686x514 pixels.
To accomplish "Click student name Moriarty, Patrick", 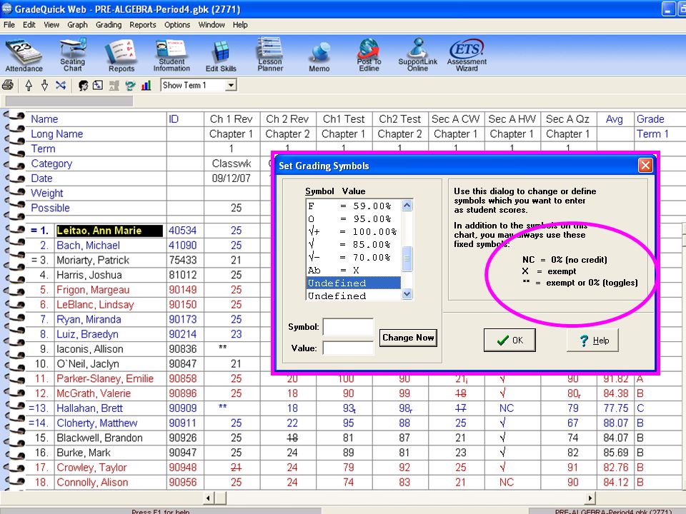I will pos(93,260).
